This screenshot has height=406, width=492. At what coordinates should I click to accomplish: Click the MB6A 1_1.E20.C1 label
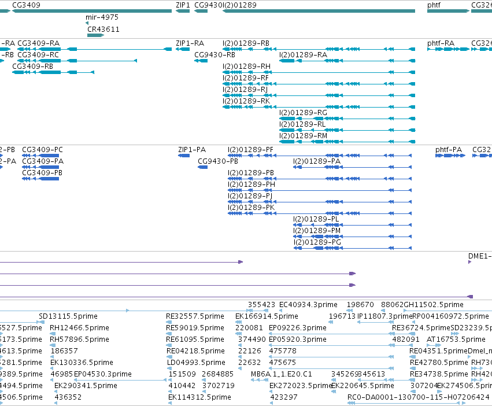281,374
